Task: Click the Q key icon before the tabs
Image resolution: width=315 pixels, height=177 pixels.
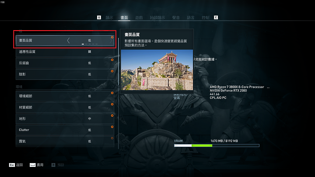Action: 99,17
